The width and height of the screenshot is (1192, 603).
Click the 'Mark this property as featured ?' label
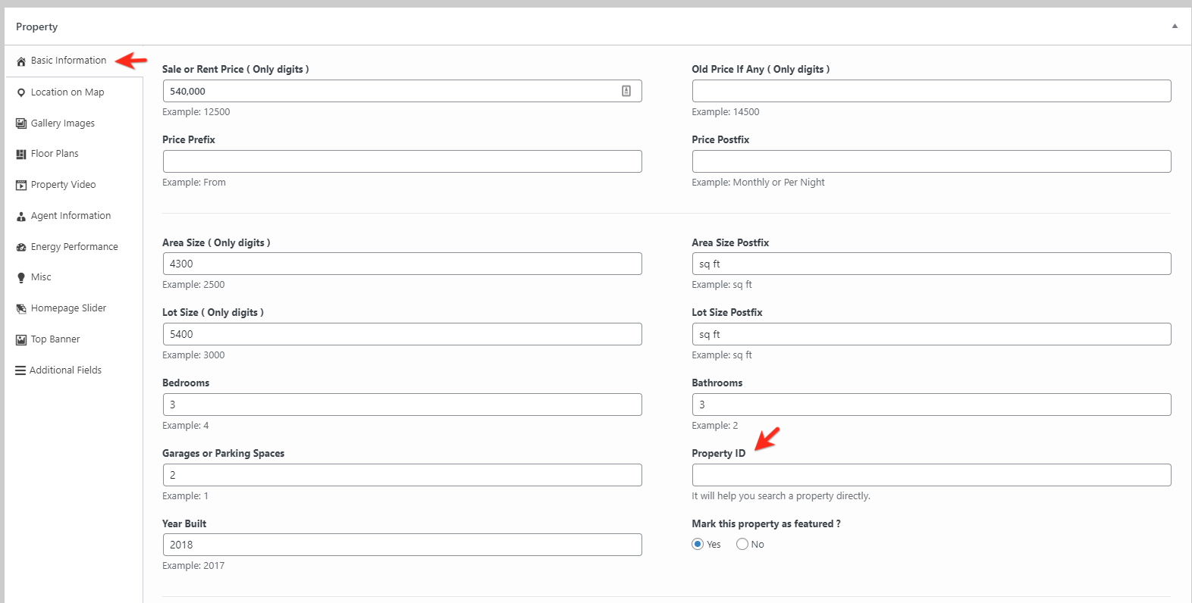click(766, 523)
